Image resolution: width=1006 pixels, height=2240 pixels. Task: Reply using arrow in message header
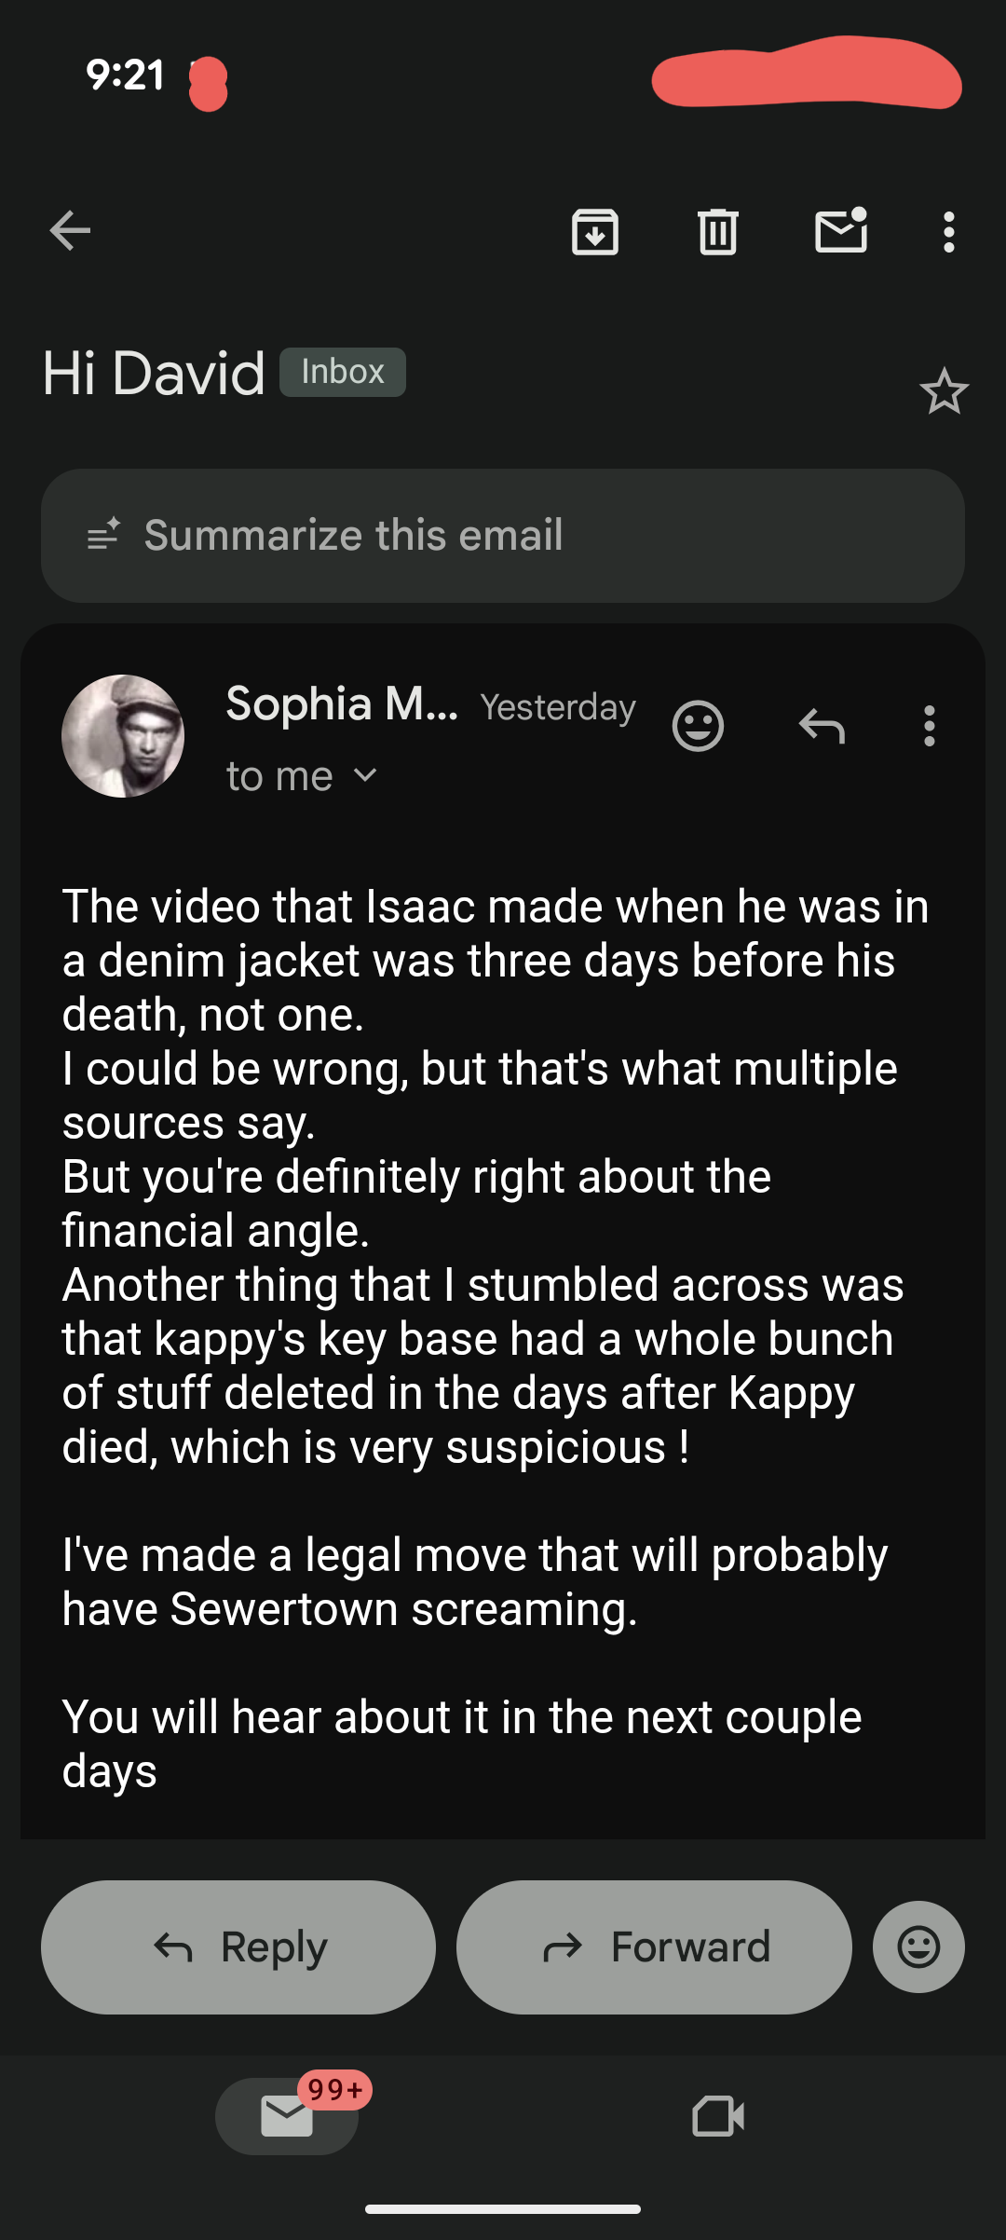click(822, 726)
